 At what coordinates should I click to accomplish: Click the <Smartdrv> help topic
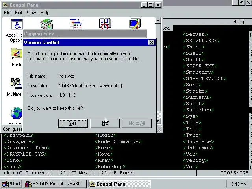(198, 72)
